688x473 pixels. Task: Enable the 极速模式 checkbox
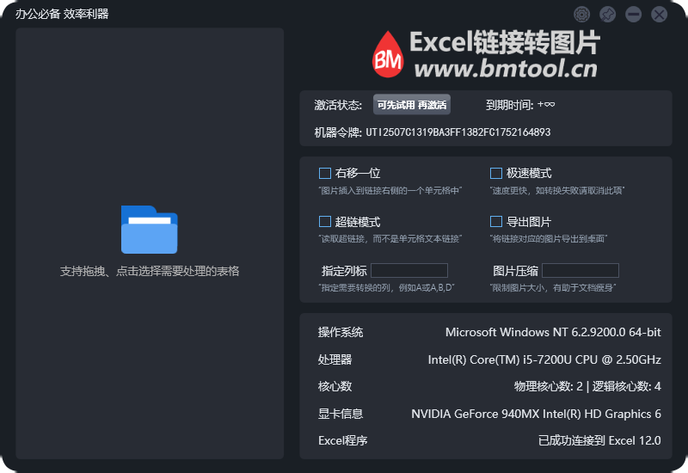click(496, 174)
